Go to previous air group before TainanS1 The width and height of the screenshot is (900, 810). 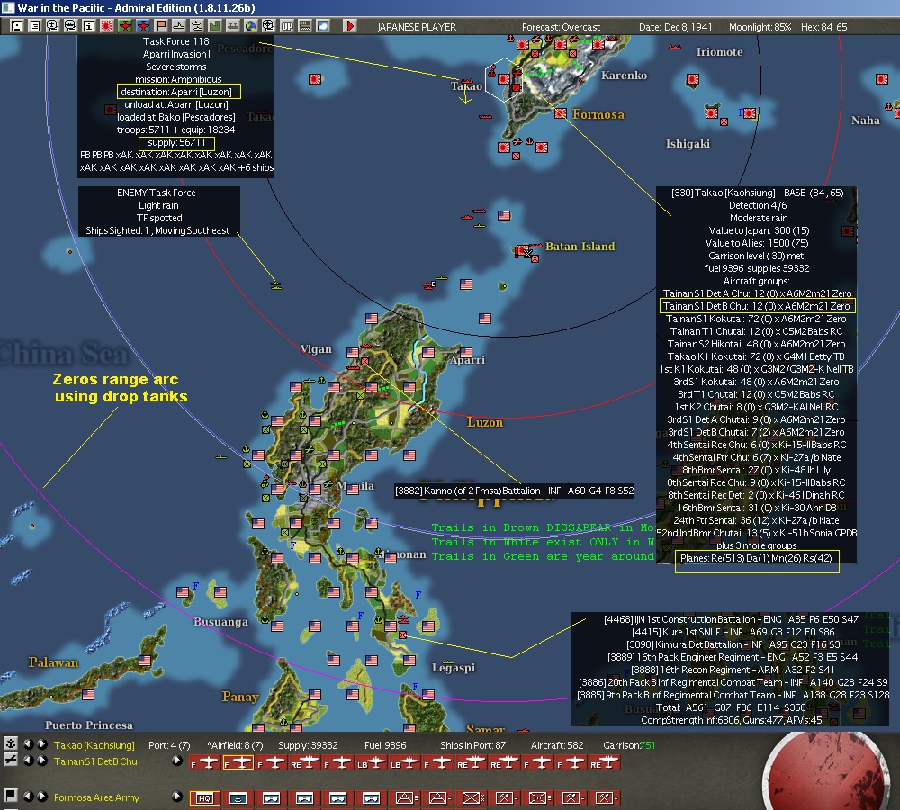[28, 760]
